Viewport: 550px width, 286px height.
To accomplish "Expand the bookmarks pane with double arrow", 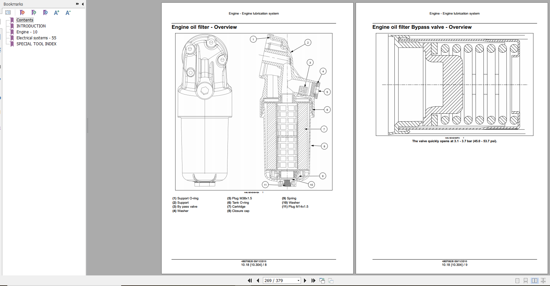I will point(77,4).
